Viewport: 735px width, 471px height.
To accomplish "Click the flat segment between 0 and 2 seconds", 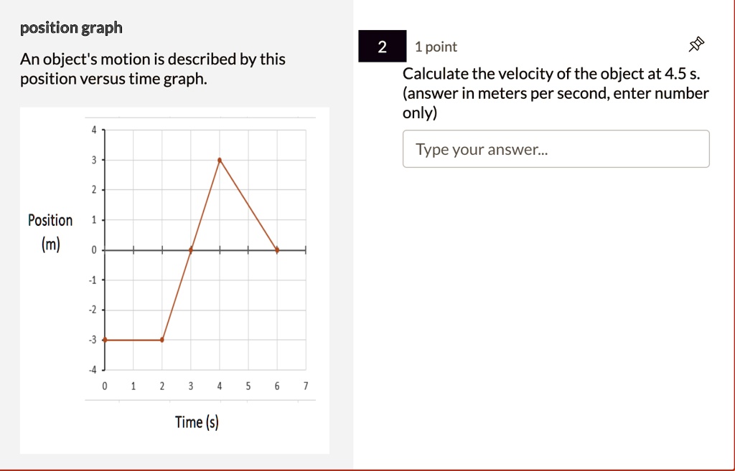I will (x=133, y=340).
